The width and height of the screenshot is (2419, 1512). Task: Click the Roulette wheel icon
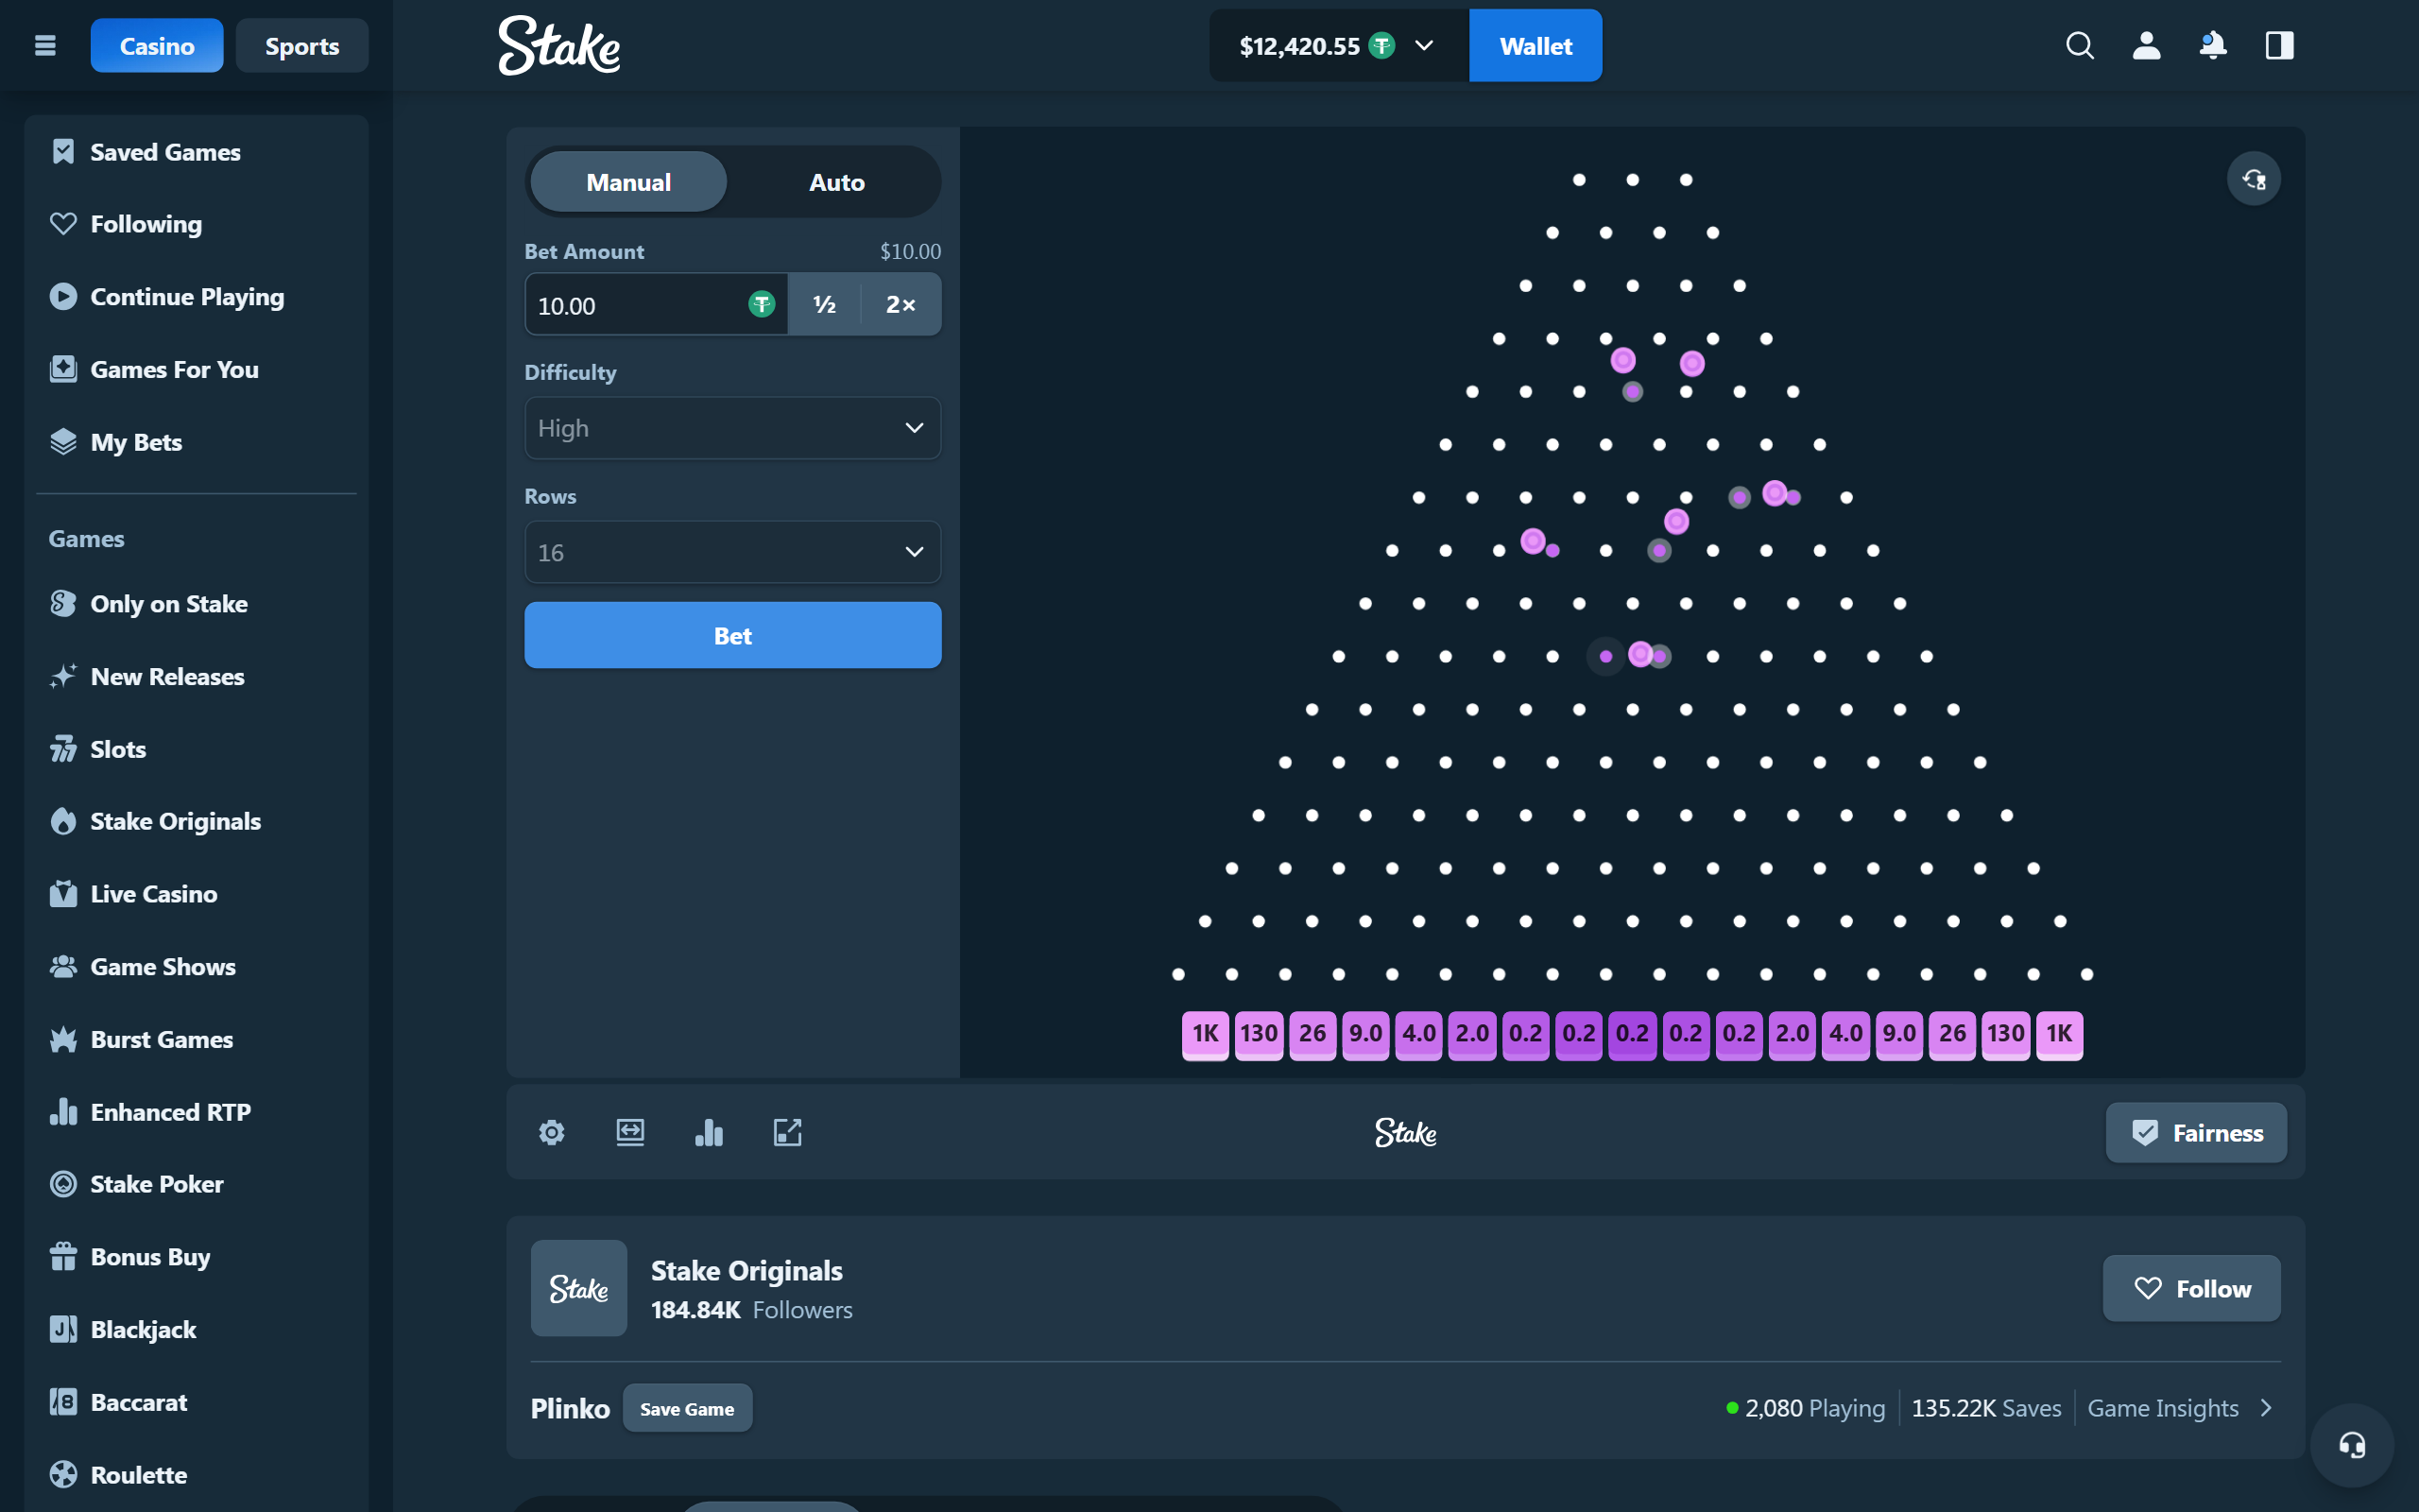(63, 1474)
